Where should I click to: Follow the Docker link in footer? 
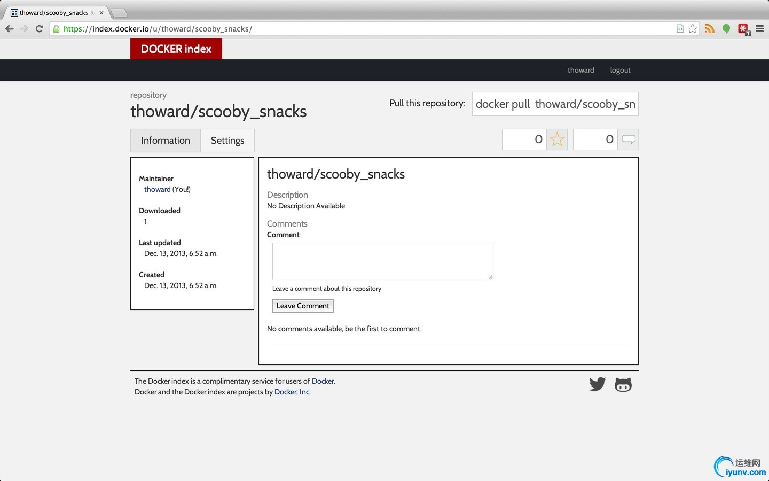(x=323, y=381)
